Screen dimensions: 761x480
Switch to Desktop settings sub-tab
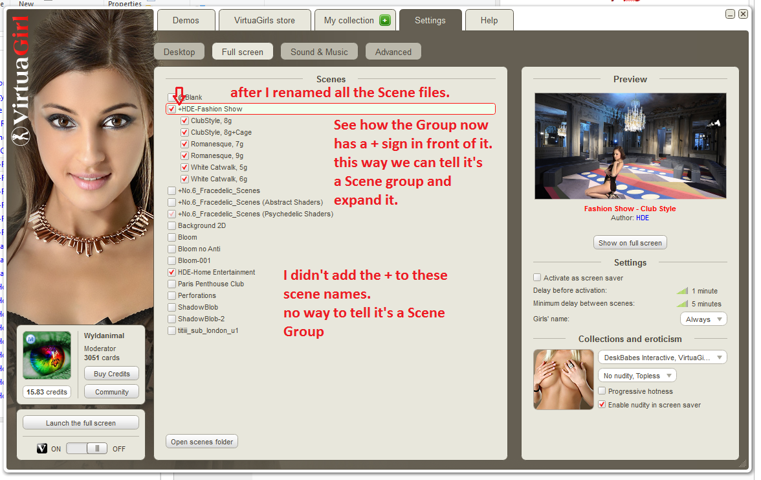[x=179, y=52]
